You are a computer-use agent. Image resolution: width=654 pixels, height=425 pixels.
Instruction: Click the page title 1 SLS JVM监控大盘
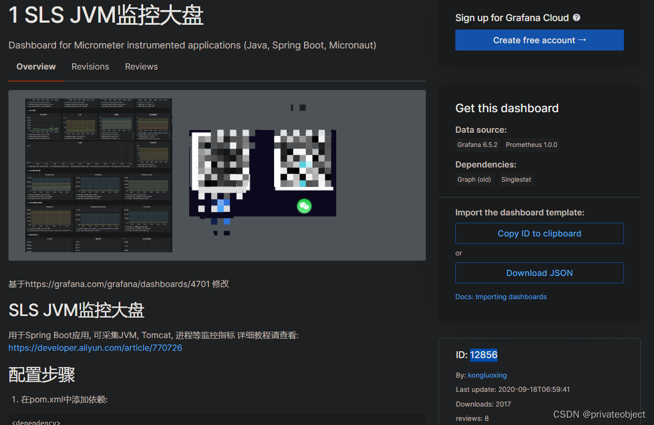pyautogui.click(x=105, y=15)
